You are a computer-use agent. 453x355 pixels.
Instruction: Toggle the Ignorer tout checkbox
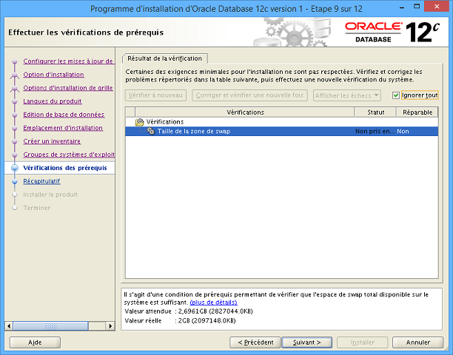(396, 95)
